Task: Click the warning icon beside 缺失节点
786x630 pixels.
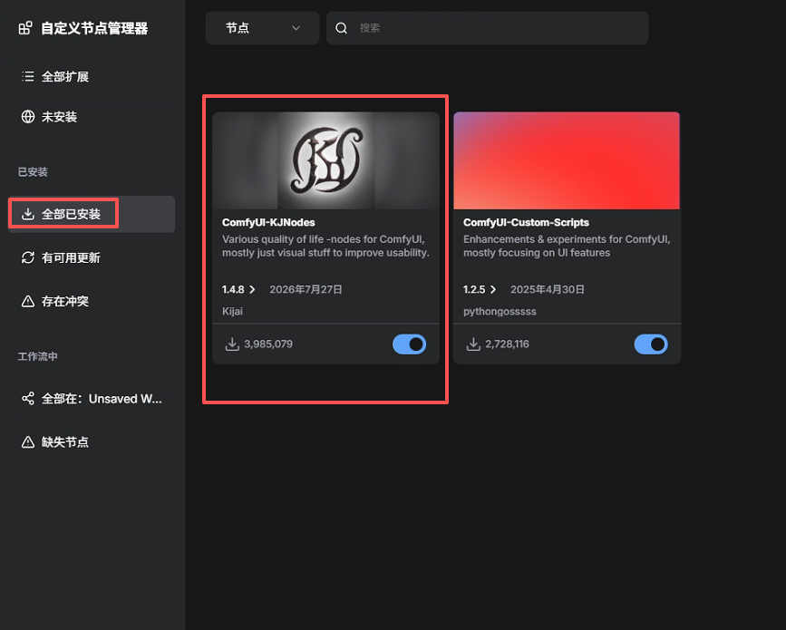Action: click(28, 442)
